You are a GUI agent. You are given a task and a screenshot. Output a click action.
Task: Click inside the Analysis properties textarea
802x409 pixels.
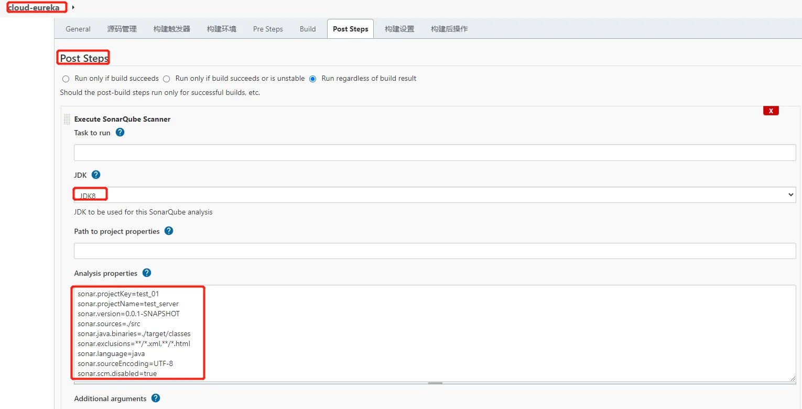point(435,333)
